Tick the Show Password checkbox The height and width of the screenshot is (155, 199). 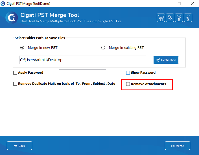128,73
